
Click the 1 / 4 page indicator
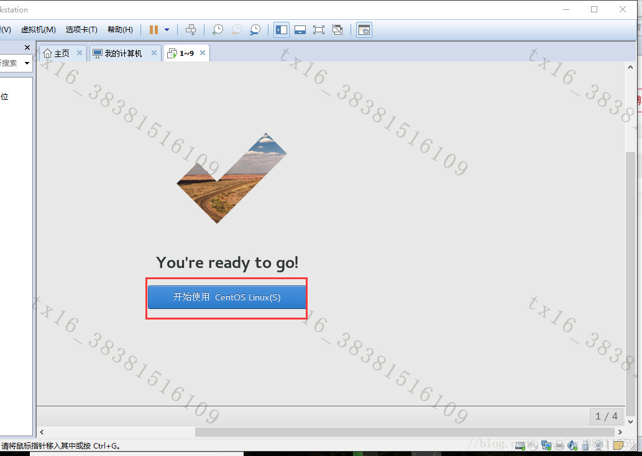click(x=607, y=416)
